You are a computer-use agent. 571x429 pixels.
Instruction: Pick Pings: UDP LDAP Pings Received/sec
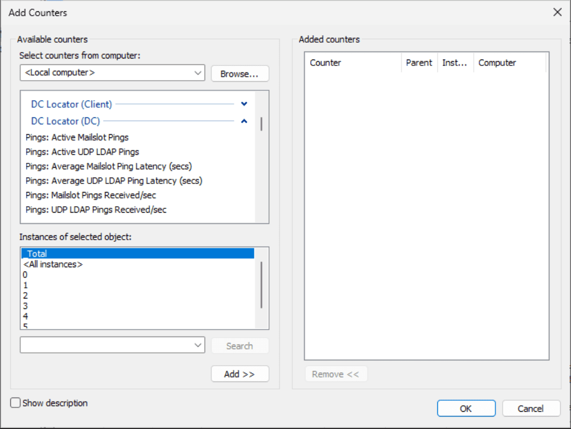(x=96, y=209)
